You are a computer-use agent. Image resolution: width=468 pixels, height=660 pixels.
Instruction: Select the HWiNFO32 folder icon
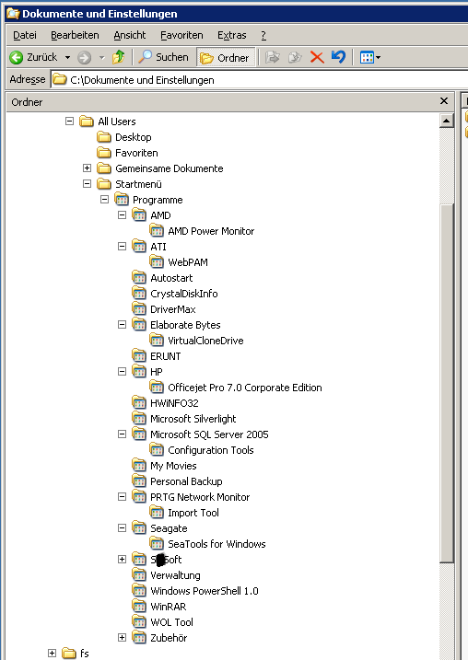point(139,403)
